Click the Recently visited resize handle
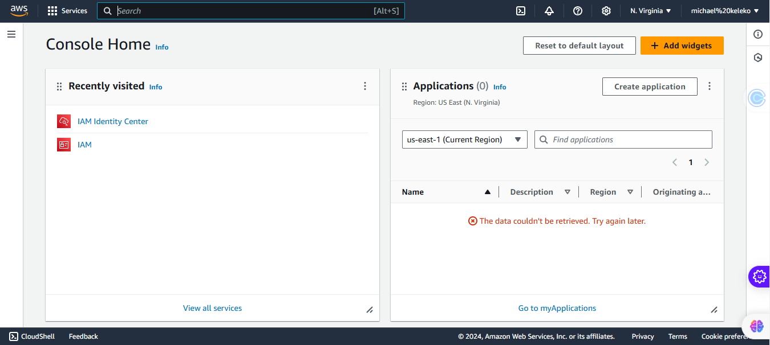The image size is (770, 345). 370,310
